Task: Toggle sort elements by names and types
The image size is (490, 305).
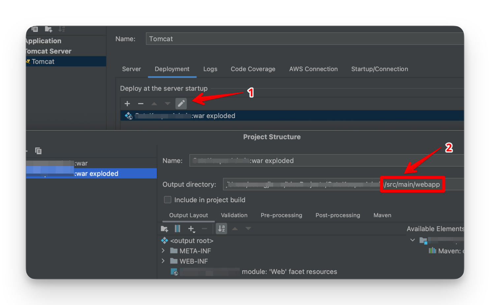Action: 222,229
